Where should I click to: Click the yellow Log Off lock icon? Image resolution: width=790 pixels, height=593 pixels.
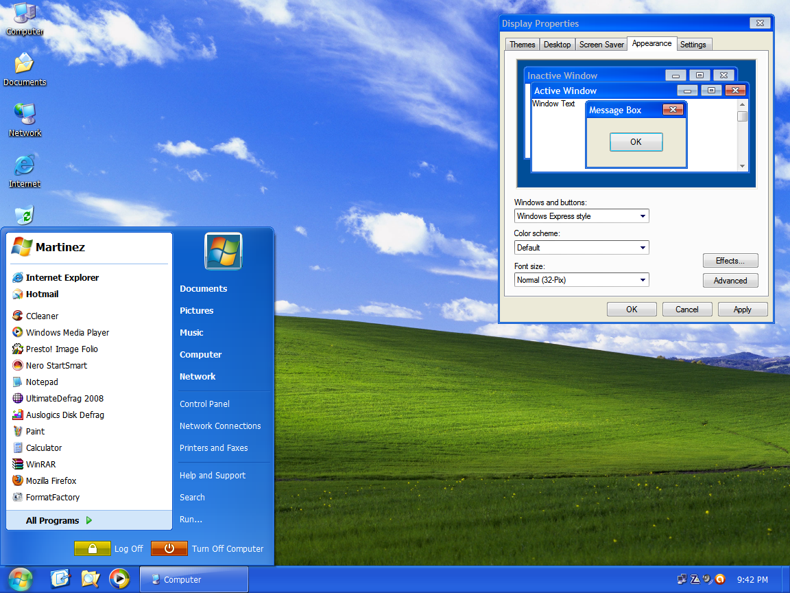93,548
